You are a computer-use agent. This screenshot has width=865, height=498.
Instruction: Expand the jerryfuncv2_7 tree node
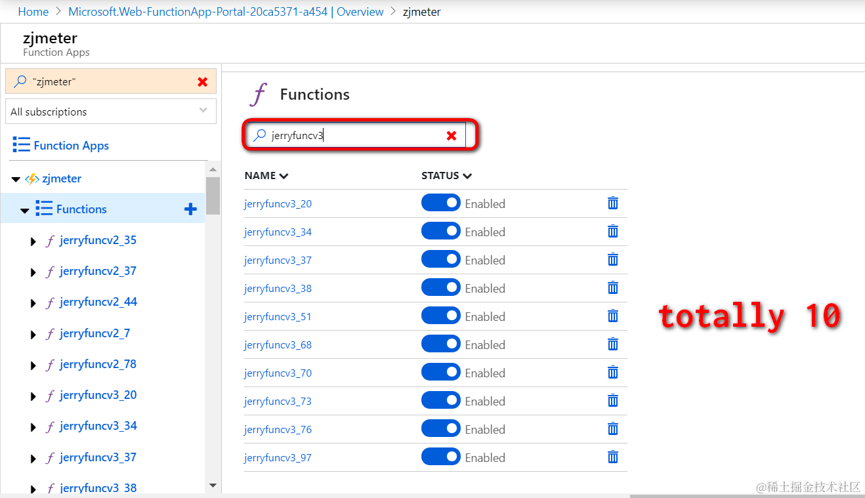click(x=33, y=335)
